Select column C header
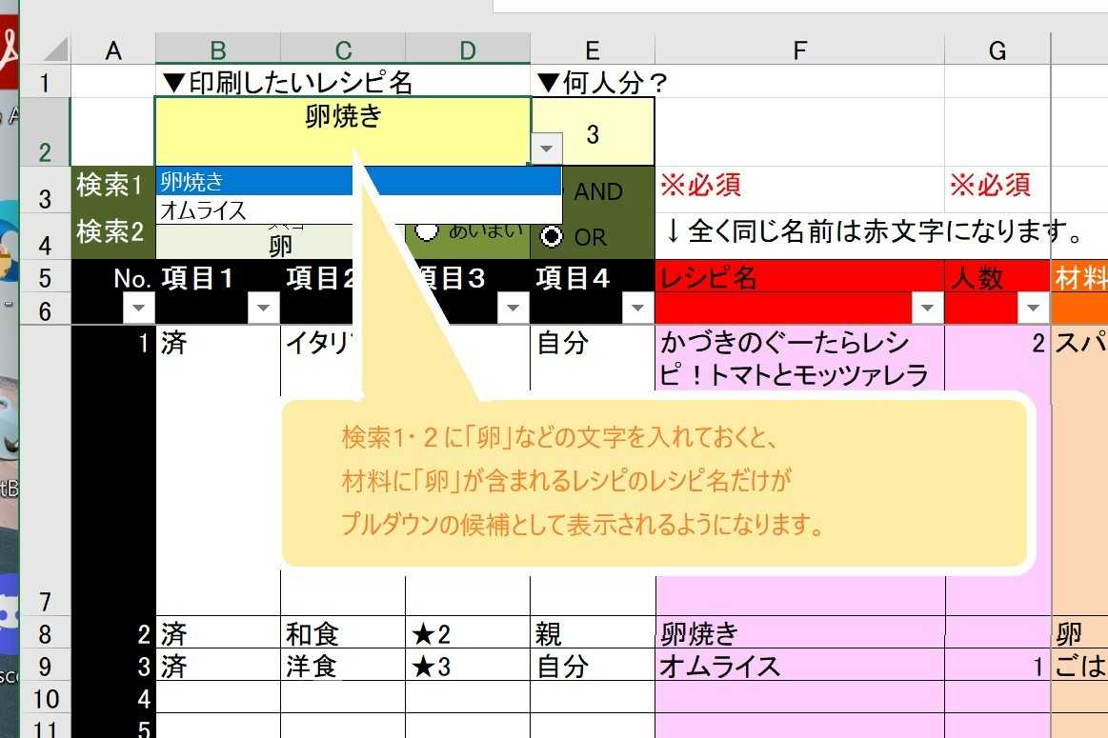 click(x=343, y=50)
